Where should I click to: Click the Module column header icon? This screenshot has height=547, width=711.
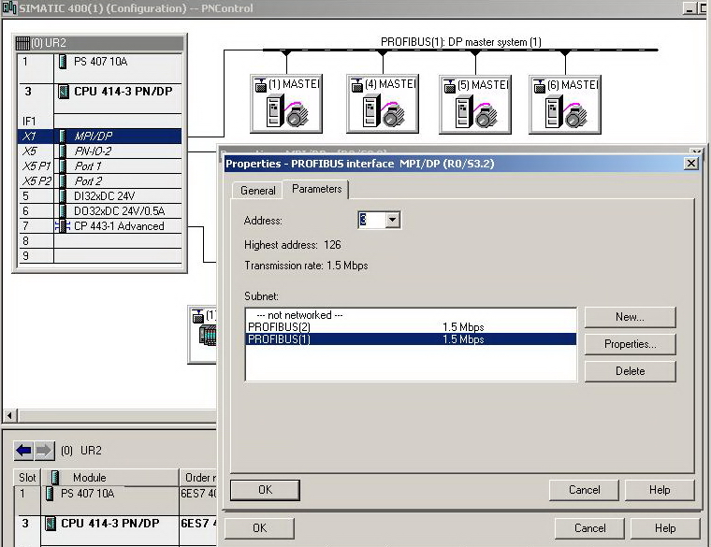click(x=55, y=477)
